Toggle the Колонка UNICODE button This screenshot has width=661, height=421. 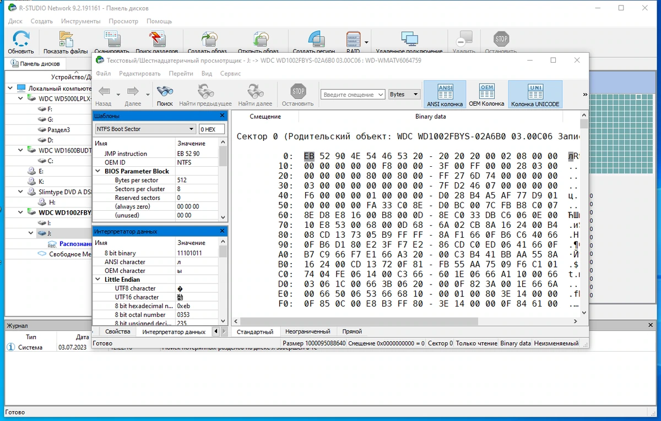535,95
